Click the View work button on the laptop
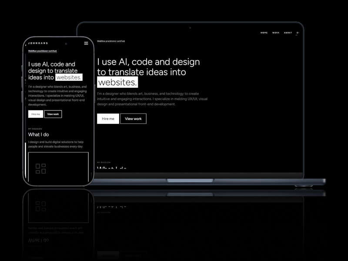Viewport: 348px width, 261px height. (133, 119)
